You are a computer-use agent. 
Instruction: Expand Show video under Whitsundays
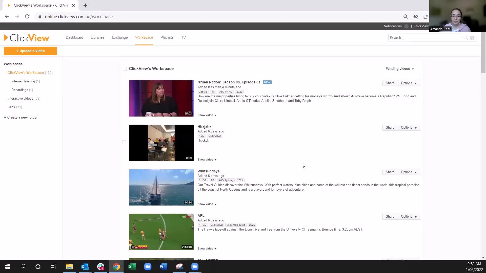207,204
